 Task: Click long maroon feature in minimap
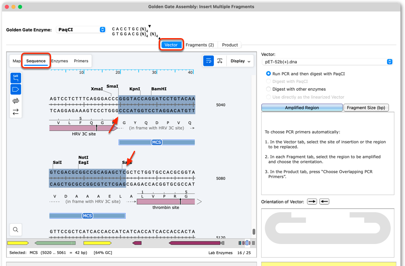click(x=195, y=243)
